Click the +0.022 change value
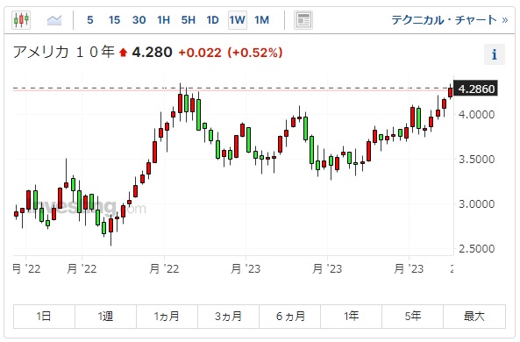The height and width of the screenshot is (342, 520). (x=200, y=53)
